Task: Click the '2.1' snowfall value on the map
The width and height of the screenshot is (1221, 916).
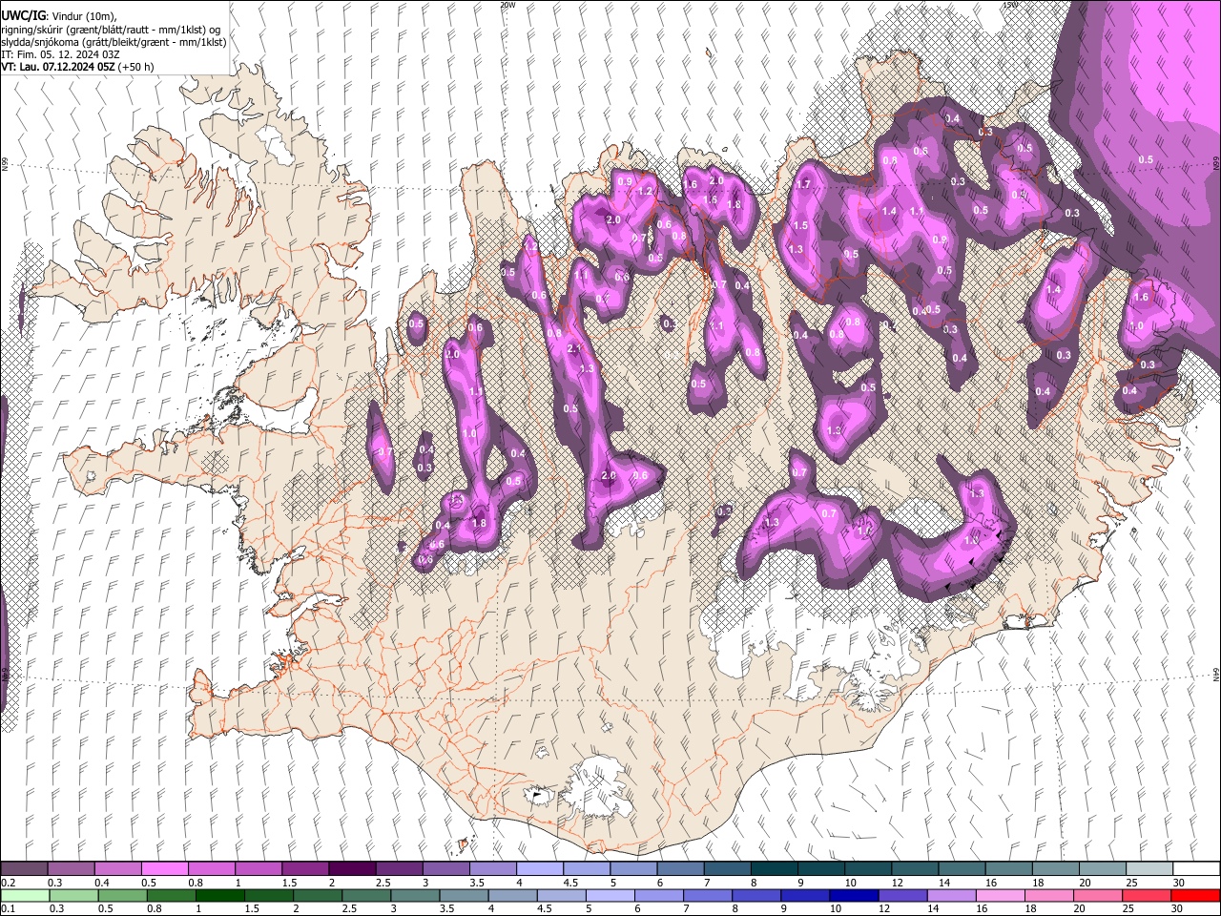Action: pos(574,349)
